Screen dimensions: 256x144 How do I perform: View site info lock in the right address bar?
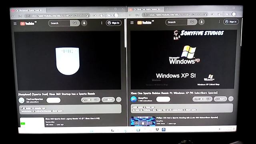point(146,15)
